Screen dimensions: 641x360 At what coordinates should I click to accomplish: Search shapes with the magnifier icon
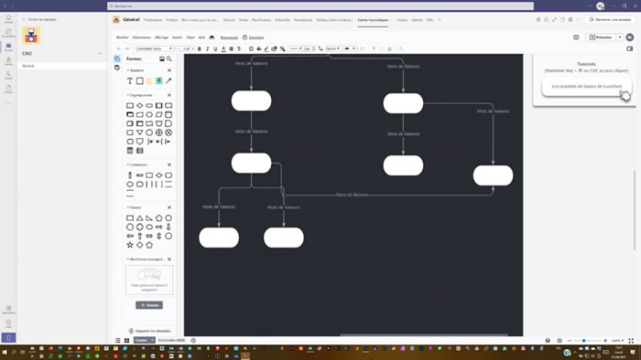pyautogui.click(x=168, y=59)
